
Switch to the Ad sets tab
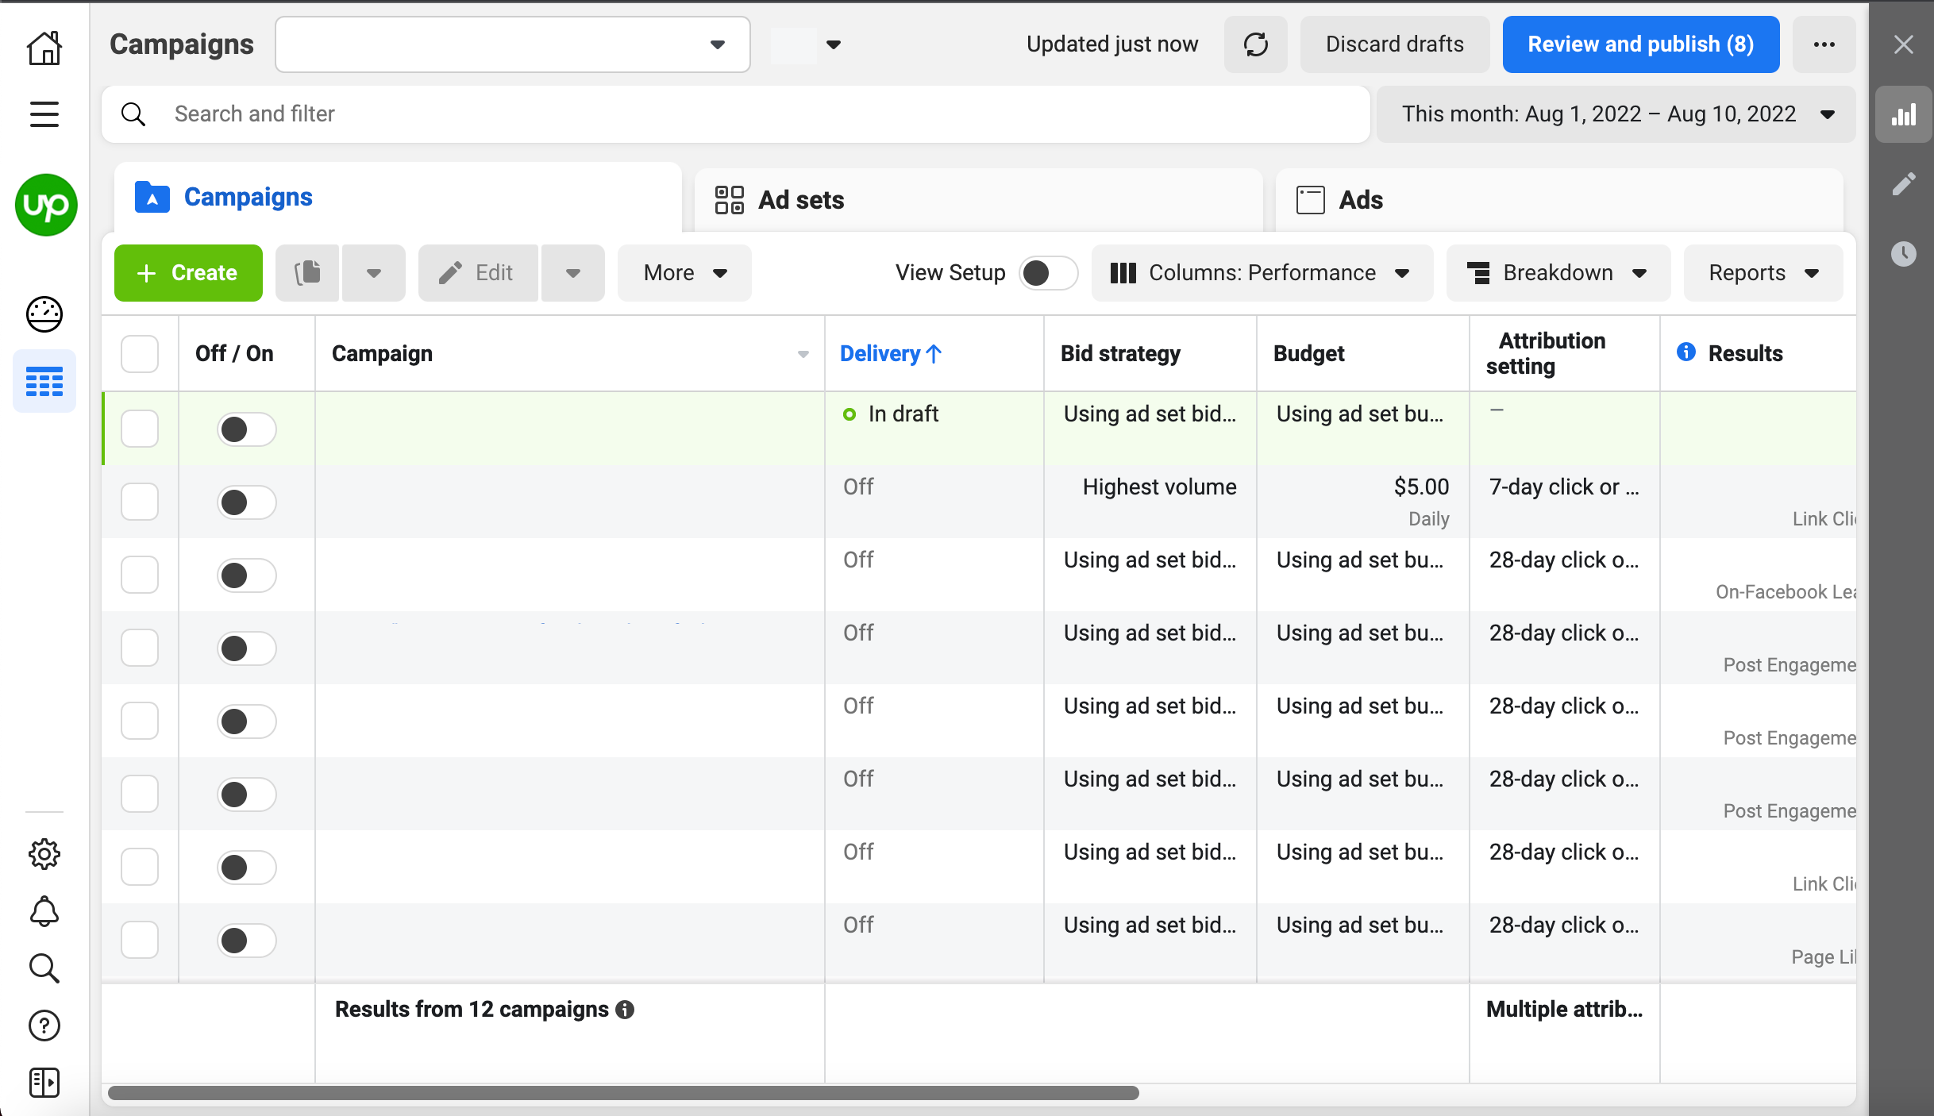802,200
